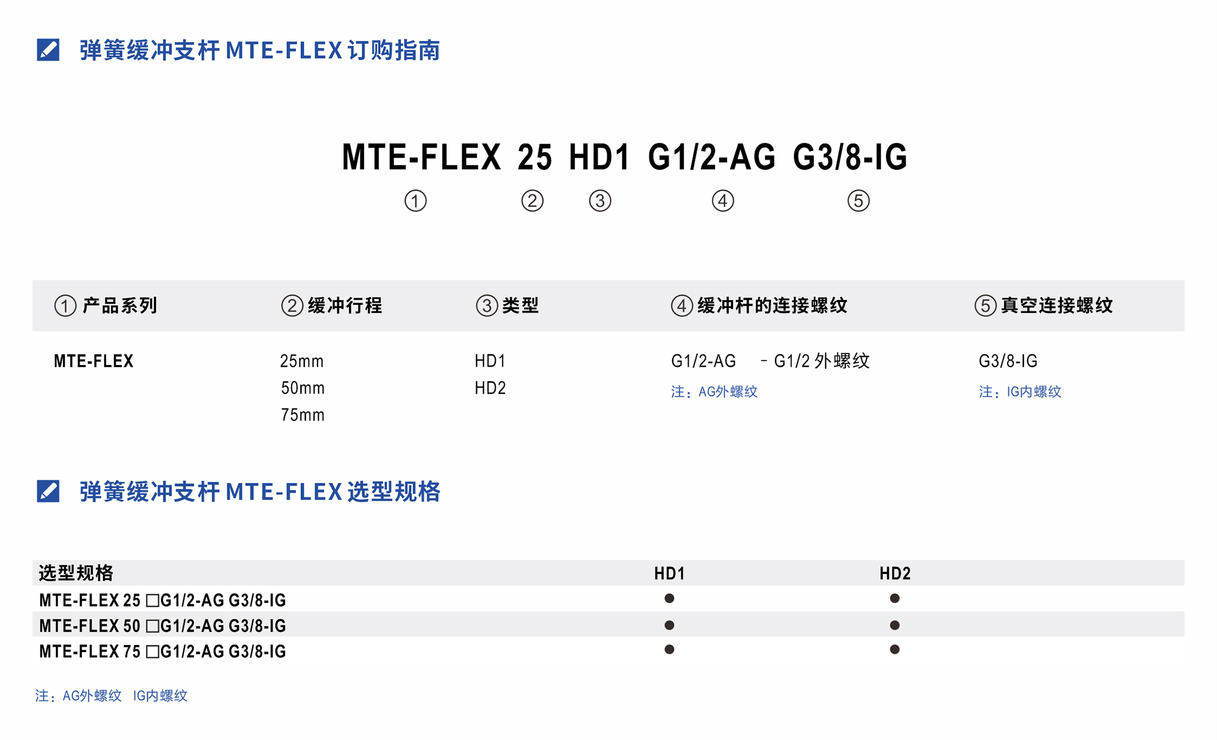Select the HD2 dot for MTE-FLEX 75

[894, 649]
